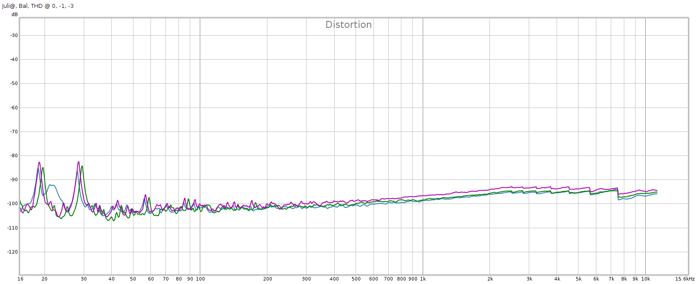Click the '-120' vertical axis label
The height and width of the screenshot is (284, 698).
pyautogui.click(x=13, y=252)
